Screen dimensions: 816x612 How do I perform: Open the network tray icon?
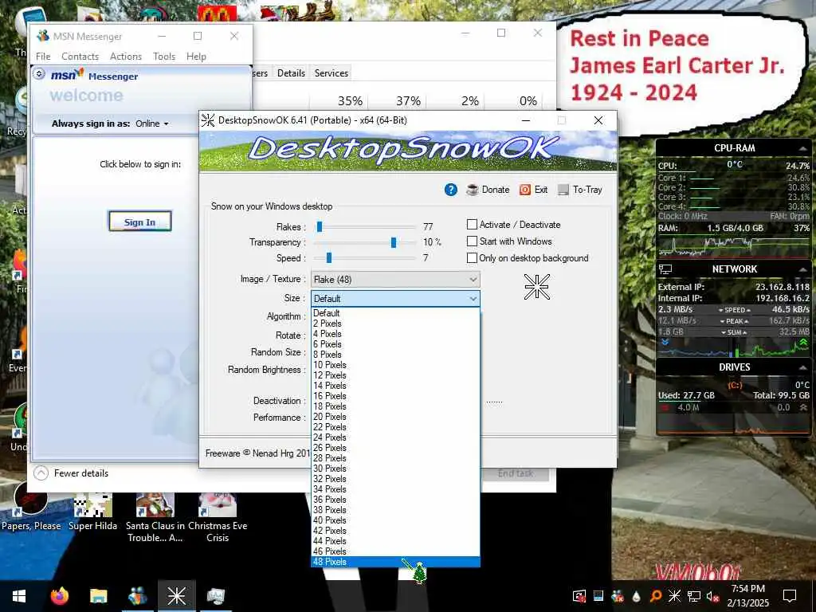click(x=693, y=596)
